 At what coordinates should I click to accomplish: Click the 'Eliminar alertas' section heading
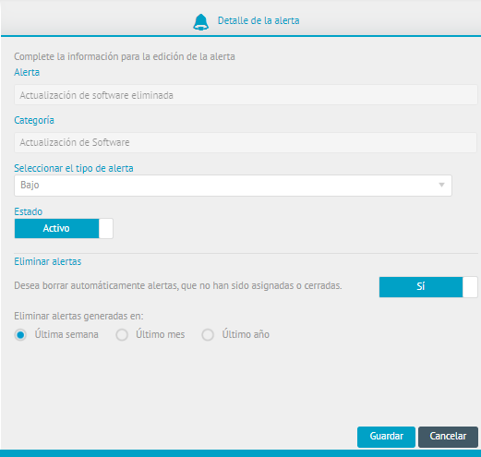click(48, 261)
